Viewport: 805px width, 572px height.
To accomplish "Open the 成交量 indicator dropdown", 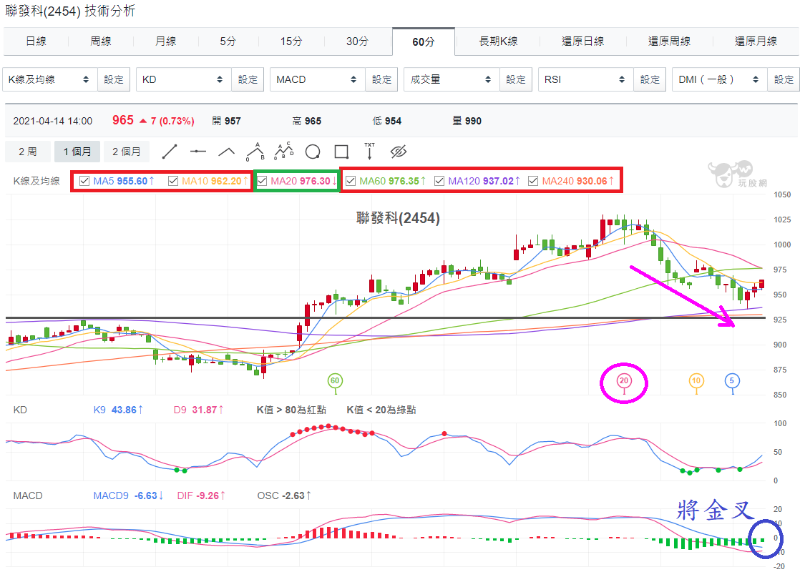I will 452,79.
